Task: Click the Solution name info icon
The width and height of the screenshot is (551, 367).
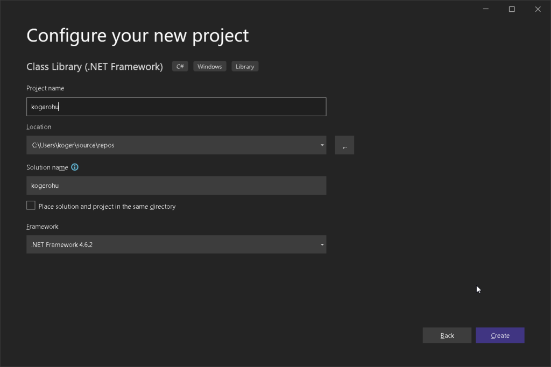Action: (75, 167)
